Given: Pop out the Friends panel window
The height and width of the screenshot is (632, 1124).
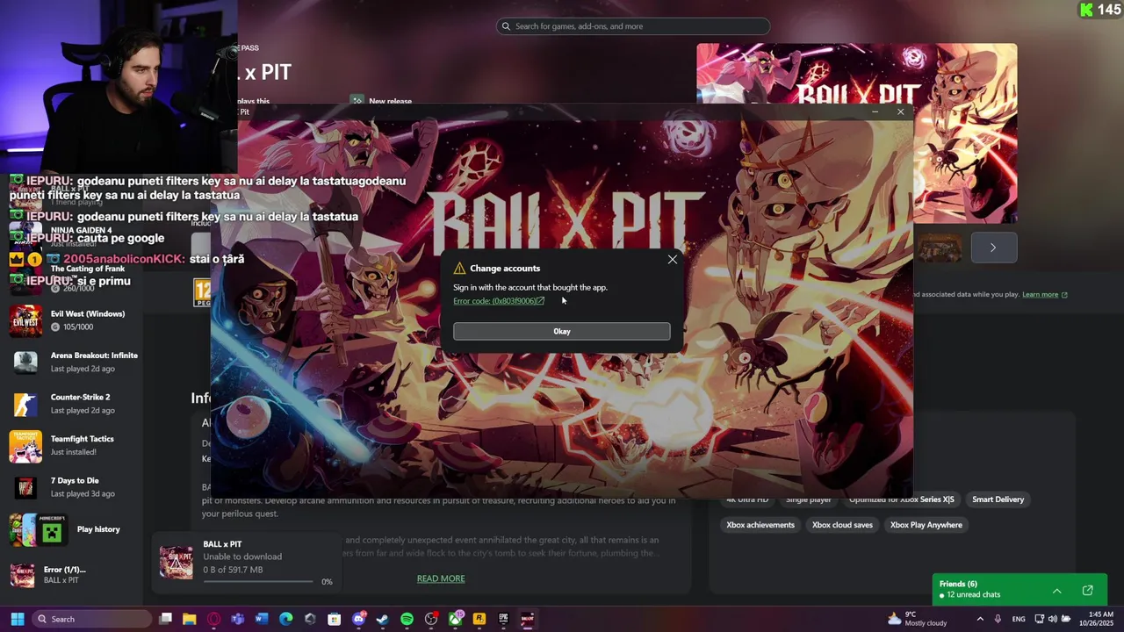Looking at the screenshot, I should pyautogui.click(x=1087, y=591).
